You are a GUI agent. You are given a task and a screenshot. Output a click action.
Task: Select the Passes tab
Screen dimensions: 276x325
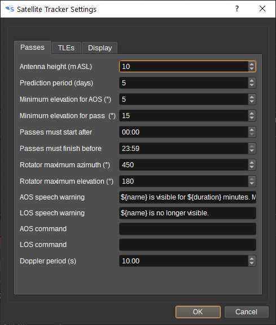pos(33,47)
